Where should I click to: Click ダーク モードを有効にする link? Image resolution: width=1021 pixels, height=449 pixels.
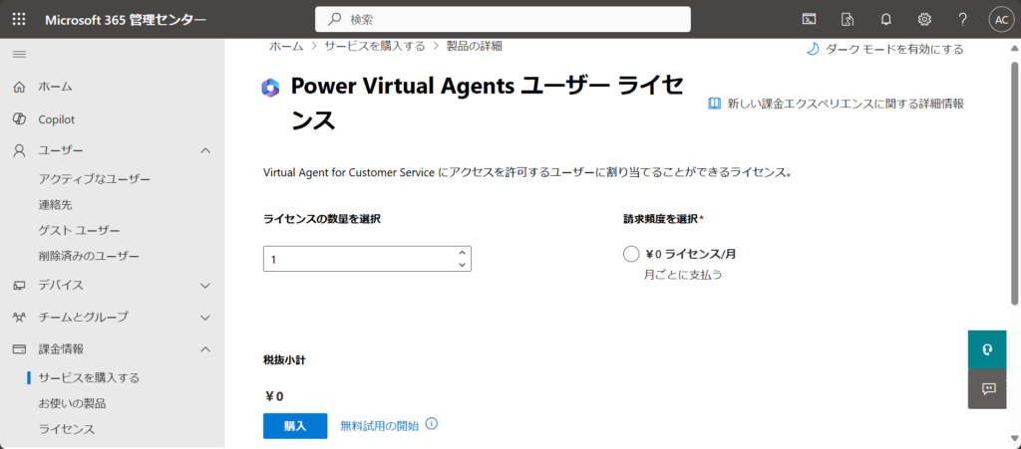click(894, 49)
